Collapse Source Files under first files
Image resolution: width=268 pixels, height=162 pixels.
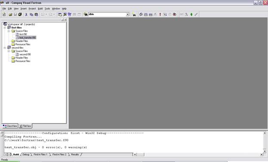pos(9,31)
